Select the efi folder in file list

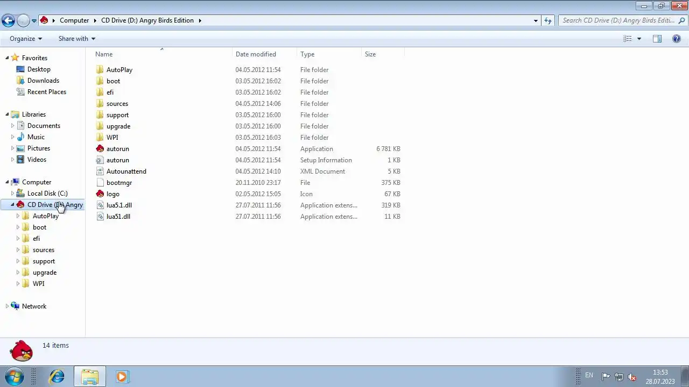[x=110, y=92]
